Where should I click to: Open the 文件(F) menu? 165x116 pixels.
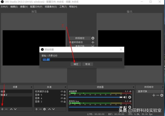point(4,7)
